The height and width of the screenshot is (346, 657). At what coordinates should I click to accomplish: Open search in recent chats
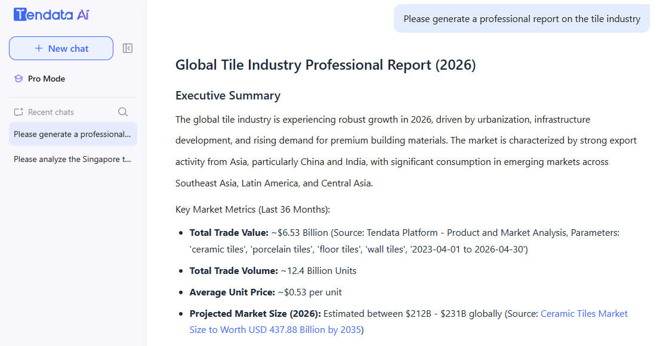(123, 112)
